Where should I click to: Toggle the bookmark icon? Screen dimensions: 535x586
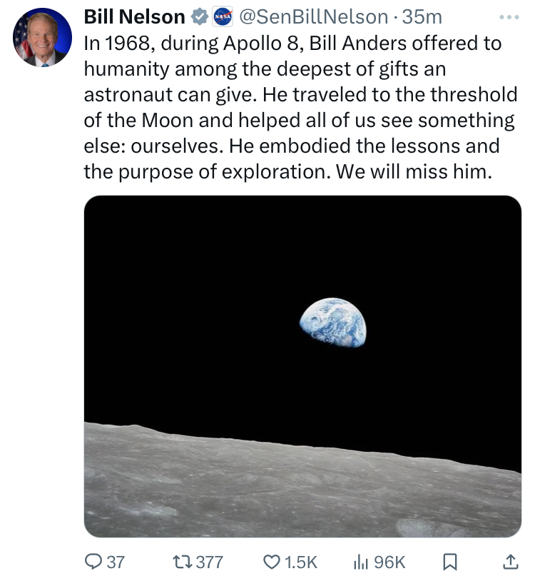[450, 562]
